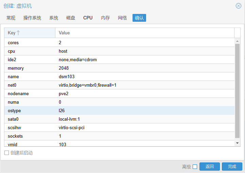Click the value 'virtio-scsi-pci'
The image size is (245, 173).
tap(72, 128)
